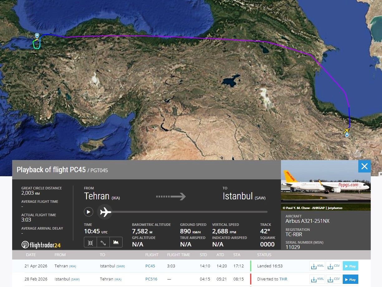
Task: Click the THR diverted airport link
Action: pyautogui.click(x=283, y=279)
